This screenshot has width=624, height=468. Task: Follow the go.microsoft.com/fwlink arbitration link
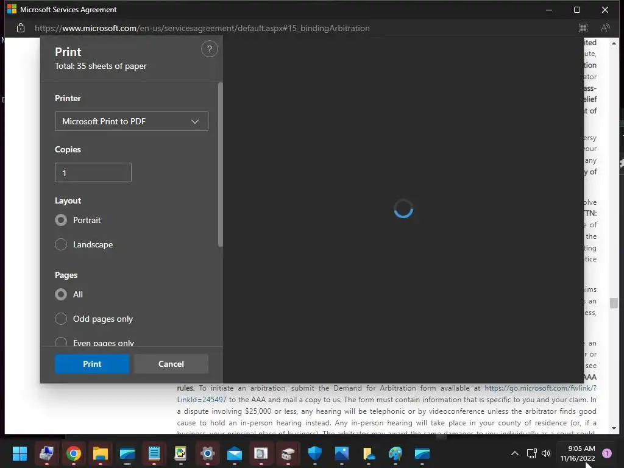541,388
